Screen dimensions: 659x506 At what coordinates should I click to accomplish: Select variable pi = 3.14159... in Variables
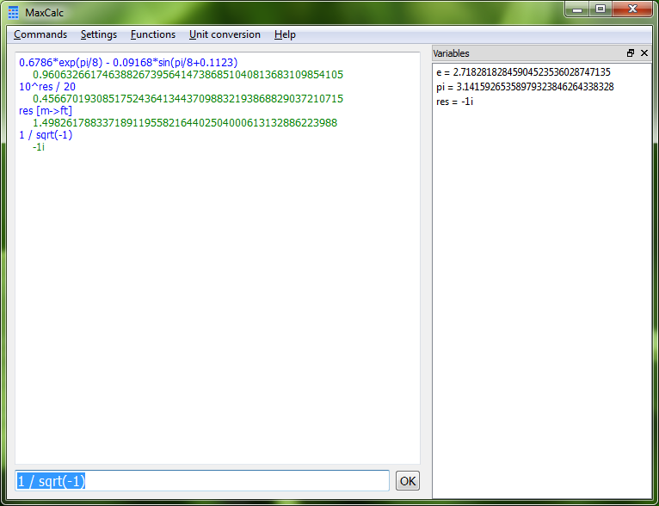tap(525, 87)
